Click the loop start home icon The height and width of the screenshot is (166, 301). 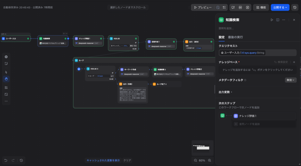click(x=79, y=69)
